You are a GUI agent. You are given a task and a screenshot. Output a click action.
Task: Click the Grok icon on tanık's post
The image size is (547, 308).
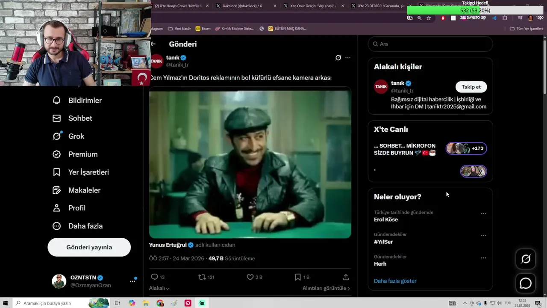click(338, 57)
